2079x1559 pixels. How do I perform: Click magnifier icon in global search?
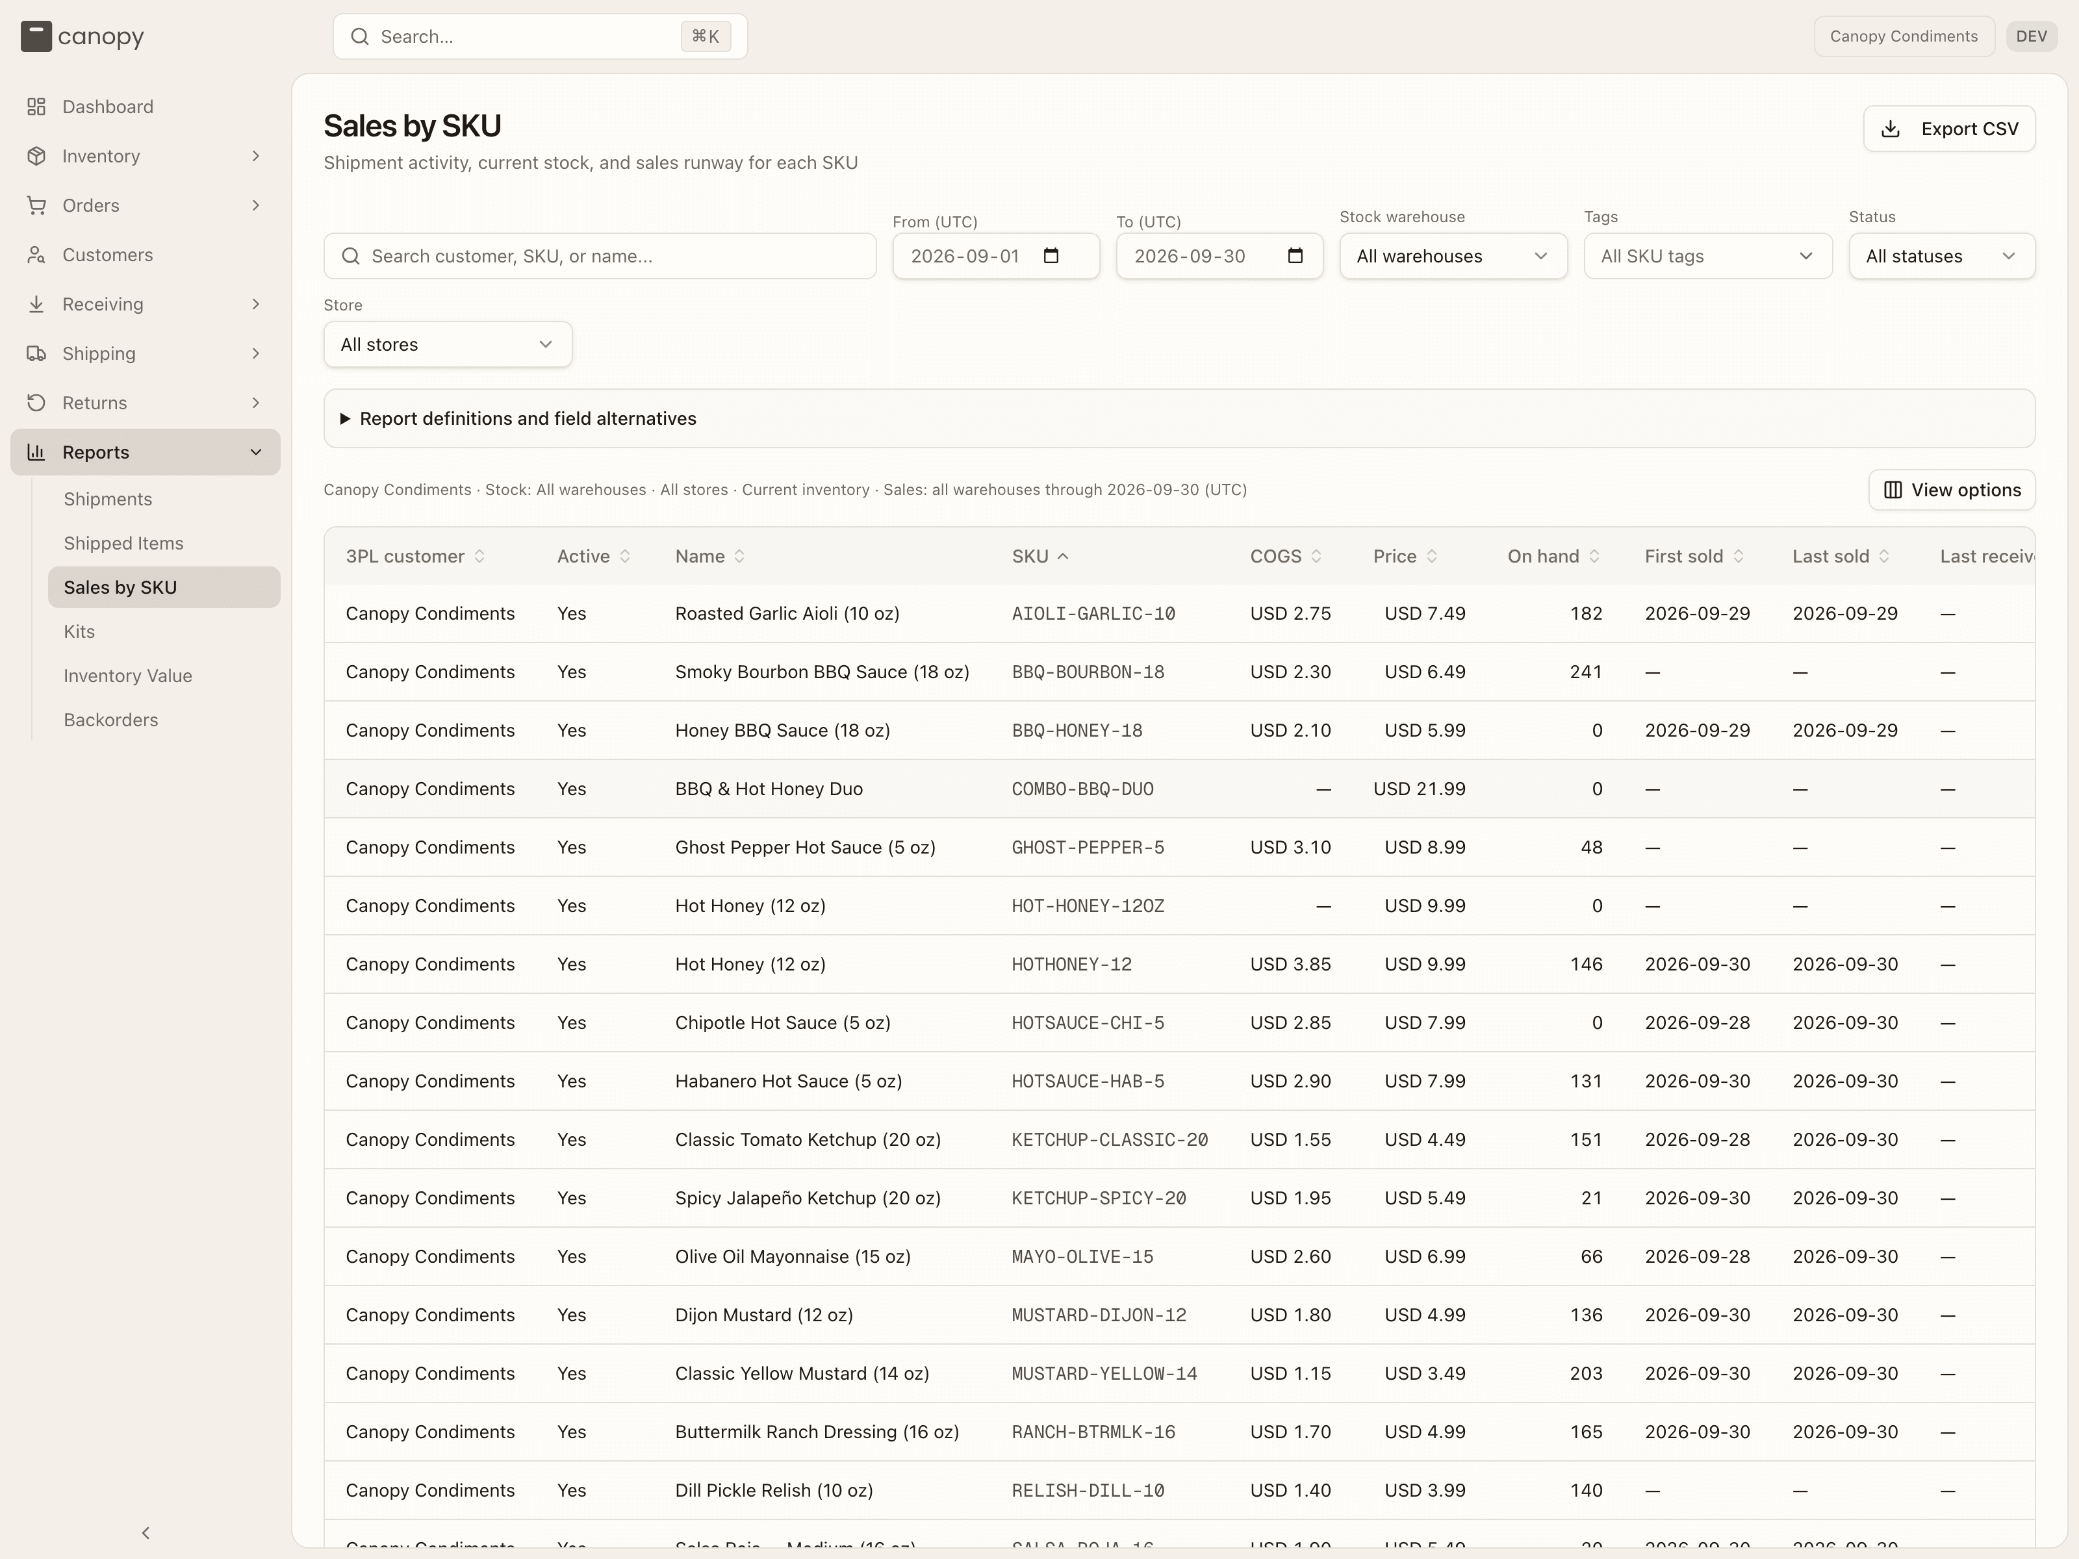[x=359, y=36]
